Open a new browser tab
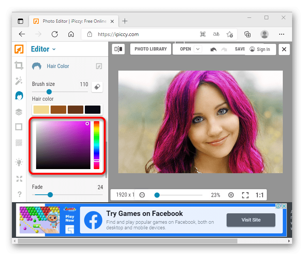Image resolution: width=304 pixels, height=262 pixels. (x=125, y=21)
